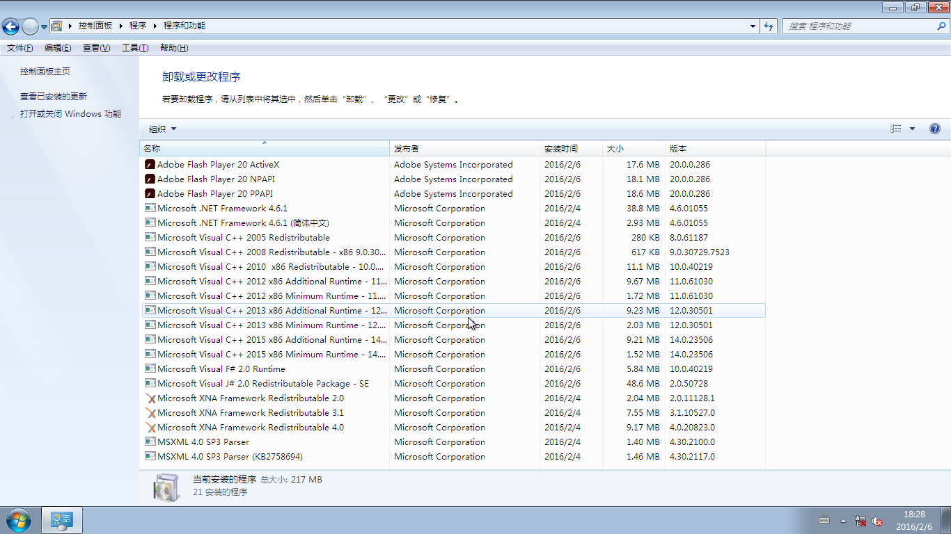Viewport: 951px width, 534px height.
Task: Expand the 组织 dropdown menu
Action: pos(162,129)
